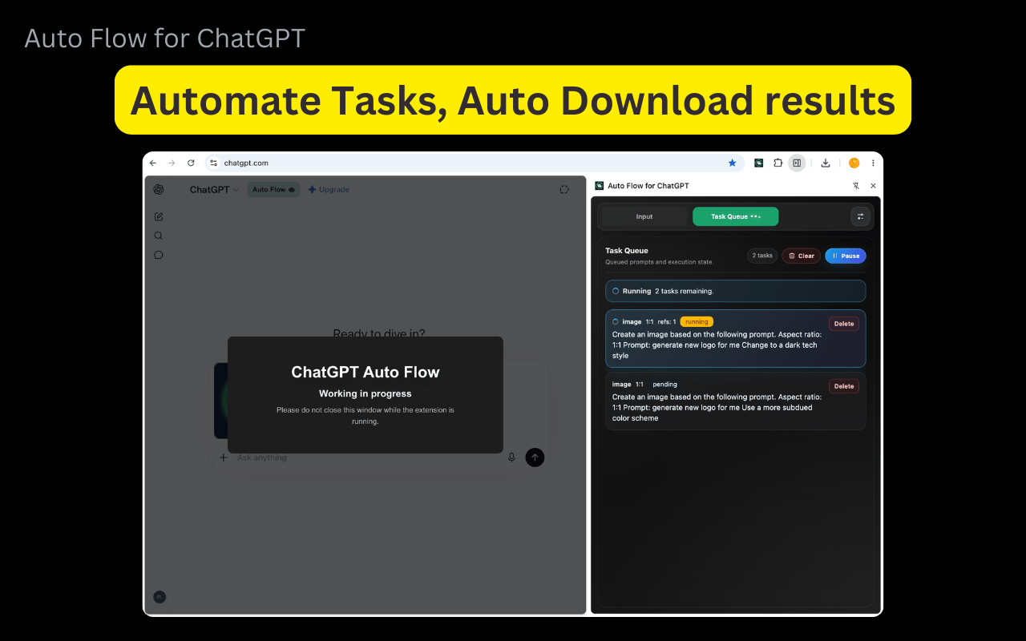Delete the dark tech style task

(844, 324)
